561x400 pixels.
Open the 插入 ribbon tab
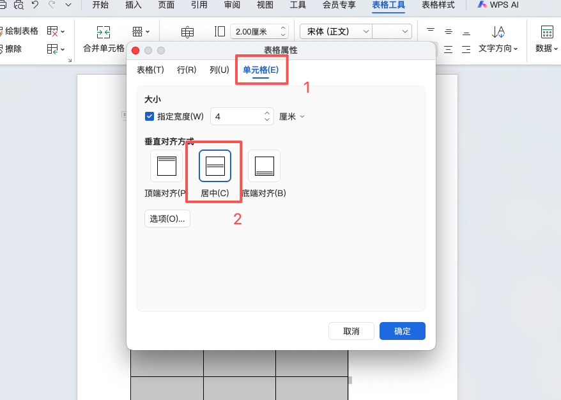133,5
